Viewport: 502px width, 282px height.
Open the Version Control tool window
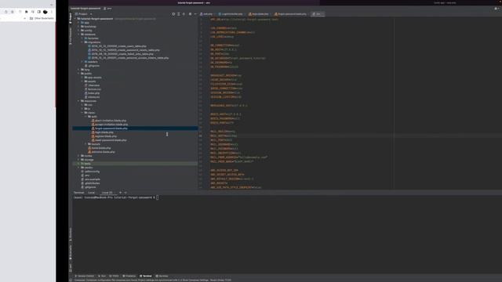point(85,276)
